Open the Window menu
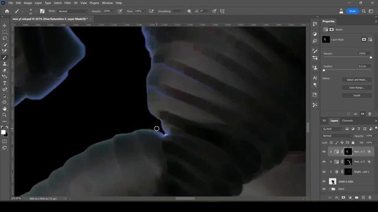The width and height of the screenshot is (378, 212). (x=107, y=3)
